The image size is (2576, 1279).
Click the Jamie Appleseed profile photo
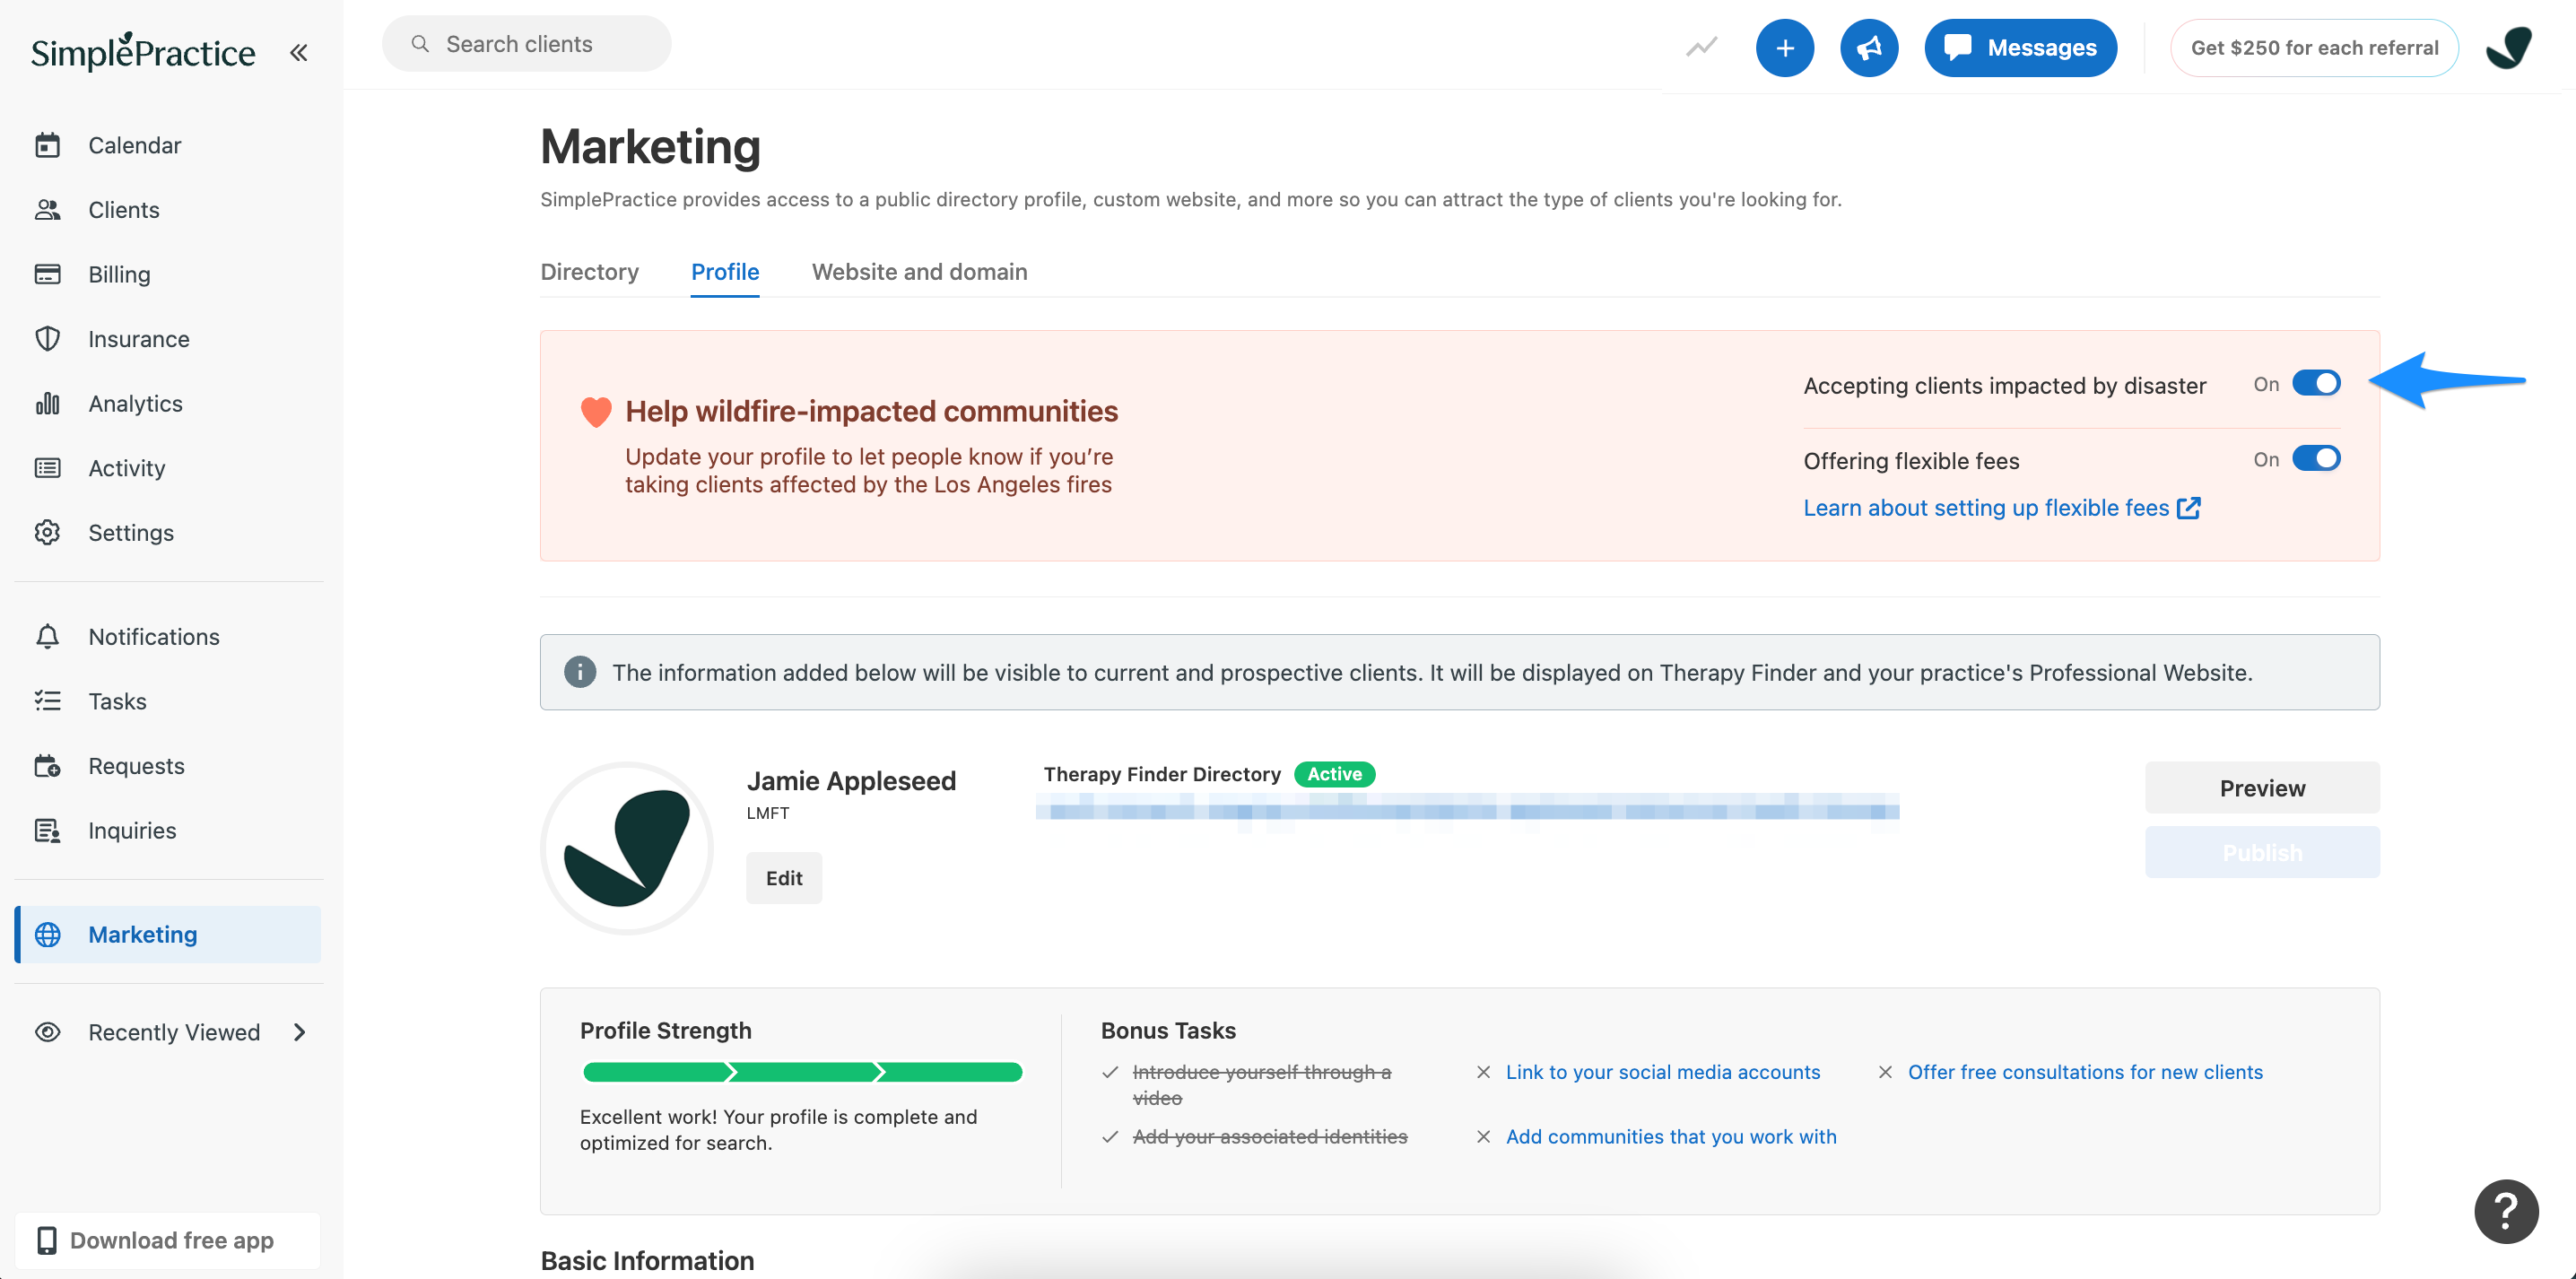[626, 848]
